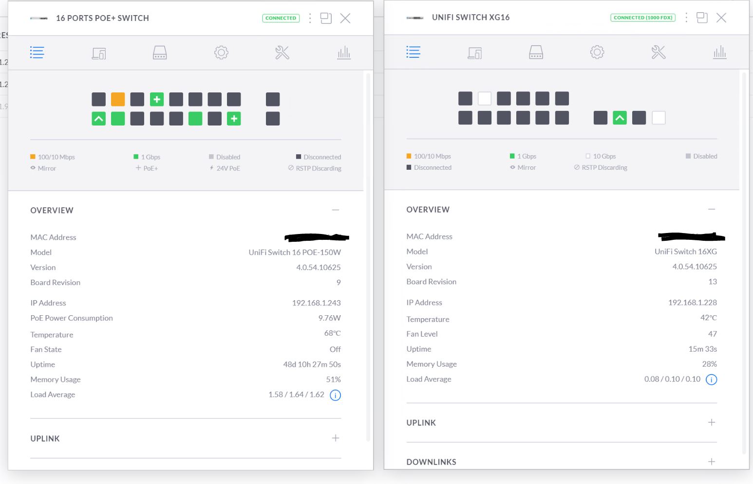This screenshot has width=753, height=484.
Task: Click the 24V PoE legend entry
Action: 225,168
